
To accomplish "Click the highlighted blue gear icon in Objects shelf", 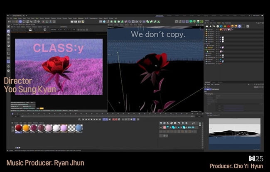I will click(239, 26).
